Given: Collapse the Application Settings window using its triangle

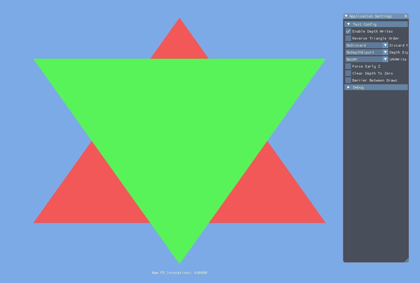Looking at the screenshot, I should 346,16.
